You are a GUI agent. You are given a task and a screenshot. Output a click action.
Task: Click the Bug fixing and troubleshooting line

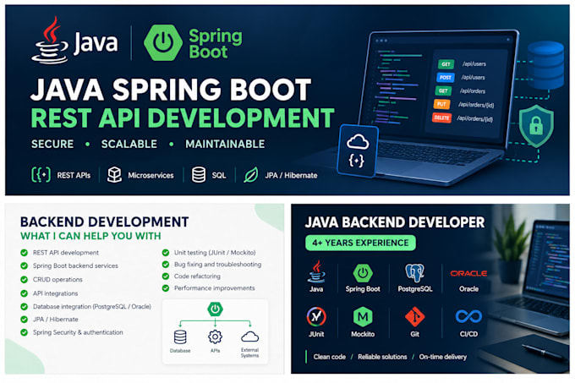point(218,265)
